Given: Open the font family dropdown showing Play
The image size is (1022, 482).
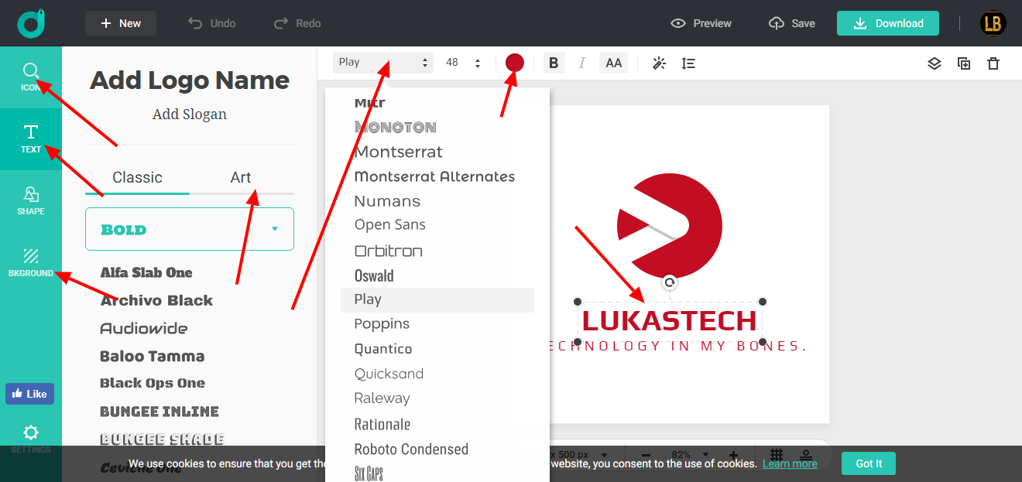Looking at the screenshot, I should click(382, 63).
